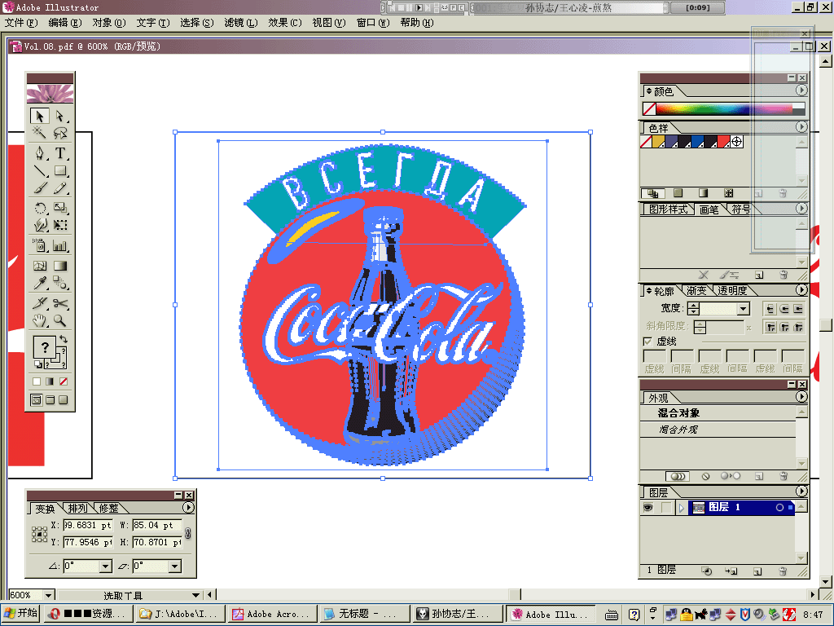Click the W width field showing 85.04 pt
Screen dimensions: 834x626
point(157,526)
